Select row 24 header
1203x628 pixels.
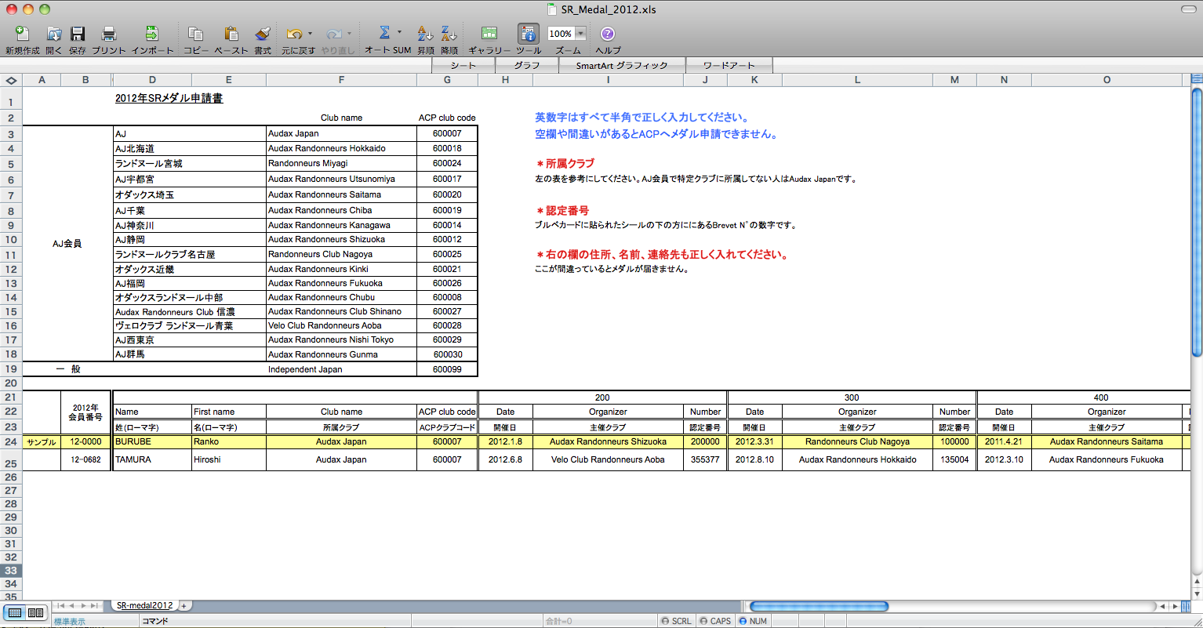(x=11, y=442)
